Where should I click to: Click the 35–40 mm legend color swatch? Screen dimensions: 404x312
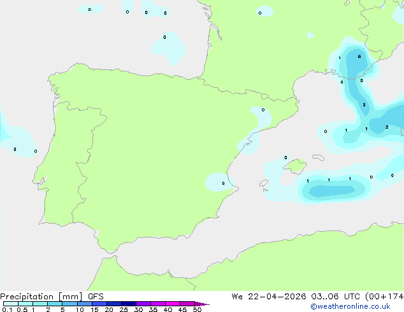coord(158,304)
